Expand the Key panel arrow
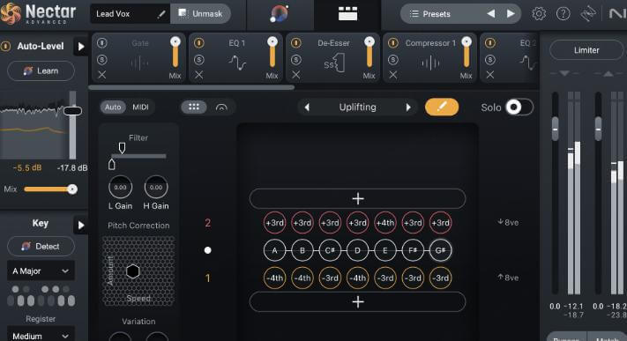This screenshot has width=627, height=341. point(81,225)
